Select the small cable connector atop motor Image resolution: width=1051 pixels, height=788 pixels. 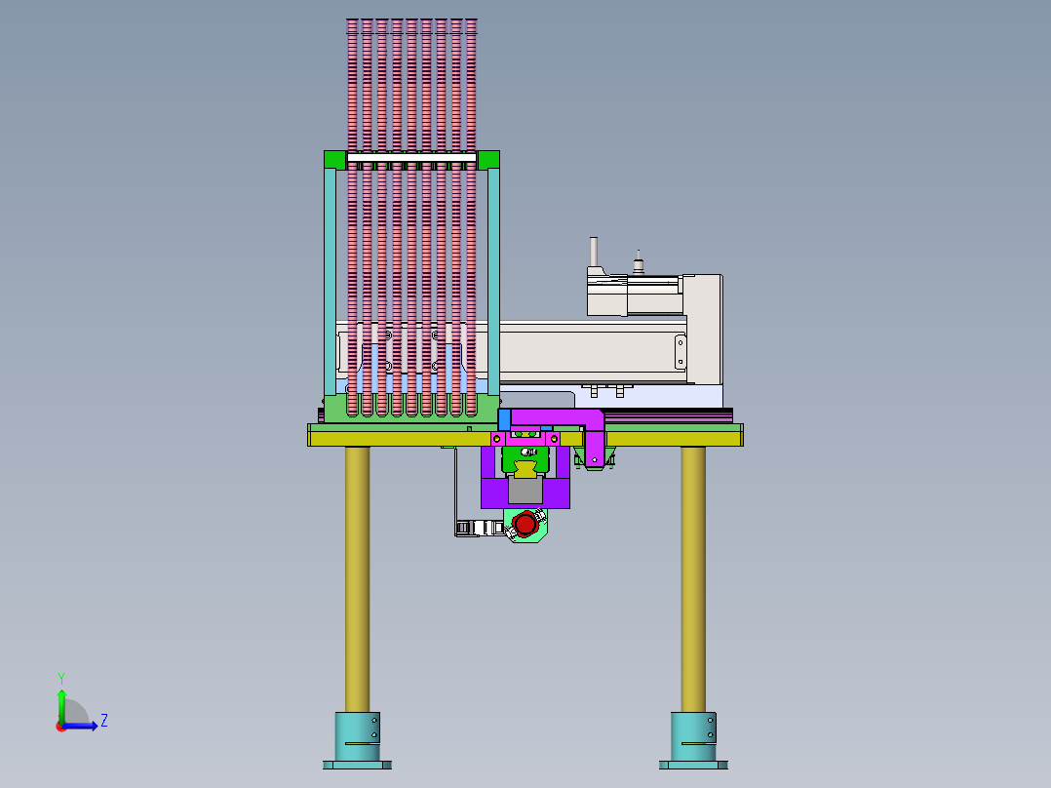pyautogui.click(x=638, y=263)
